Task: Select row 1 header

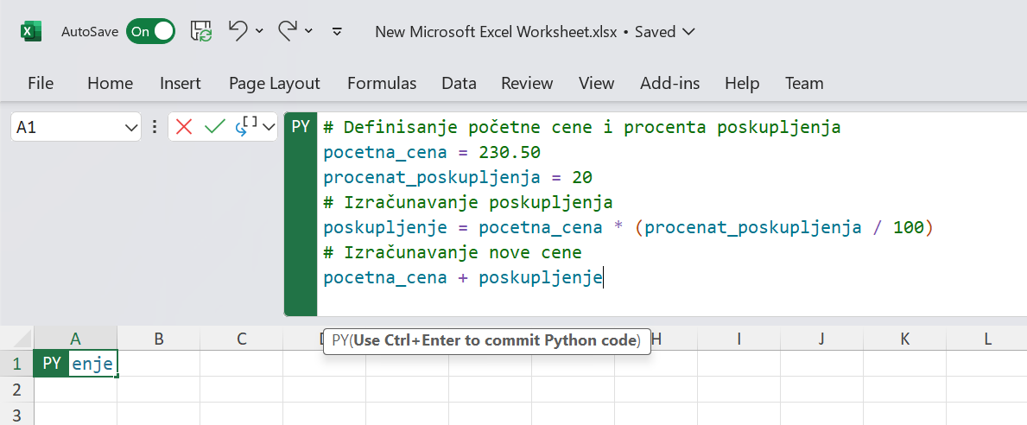Action: coord(16,364)
